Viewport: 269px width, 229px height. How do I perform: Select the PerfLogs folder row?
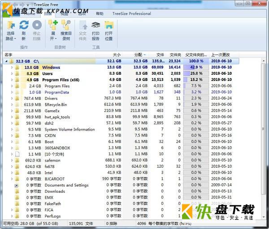point(122,216)
